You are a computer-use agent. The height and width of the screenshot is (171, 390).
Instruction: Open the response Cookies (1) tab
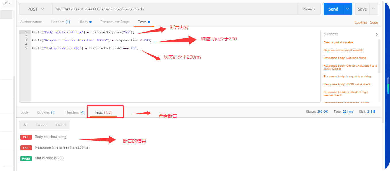(46, 112)
